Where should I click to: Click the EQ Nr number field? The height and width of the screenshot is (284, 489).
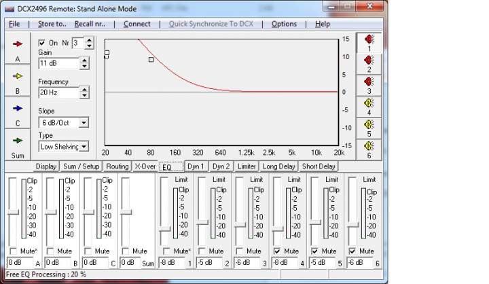click(78, 43)
